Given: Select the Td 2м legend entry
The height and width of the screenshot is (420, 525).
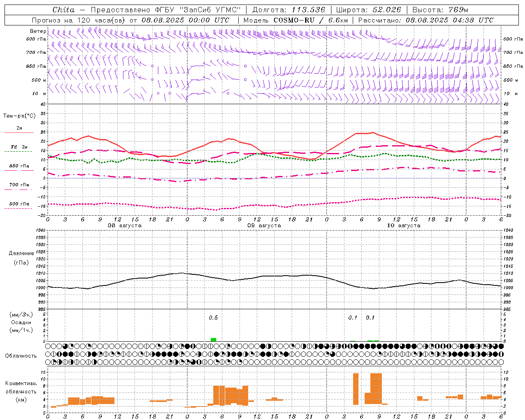Looking at the screenshot, I should click(x=19, y=147).
